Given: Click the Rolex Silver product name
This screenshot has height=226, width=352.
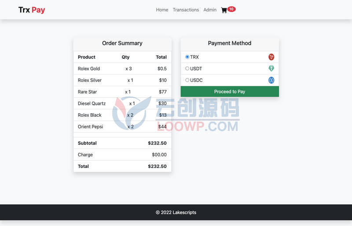Looking at the screenshot, I should tap(90, 80).
